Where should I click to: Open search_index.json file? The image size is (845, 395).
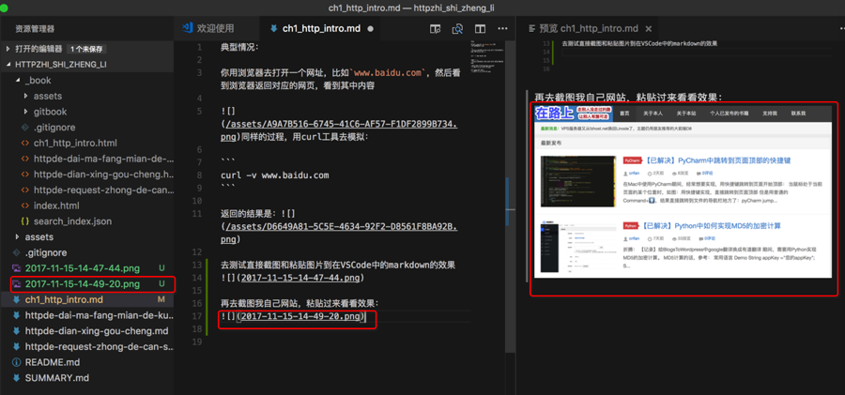(x=72, y=220)
